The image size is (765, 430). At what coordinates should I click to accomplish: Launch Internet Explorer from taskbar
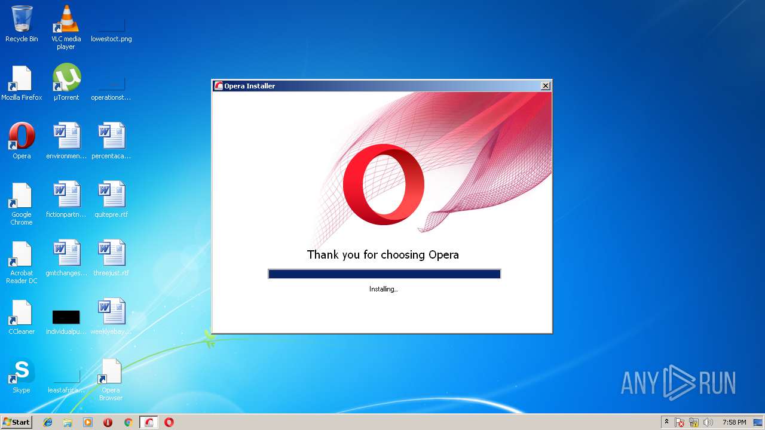click(48, 422)
